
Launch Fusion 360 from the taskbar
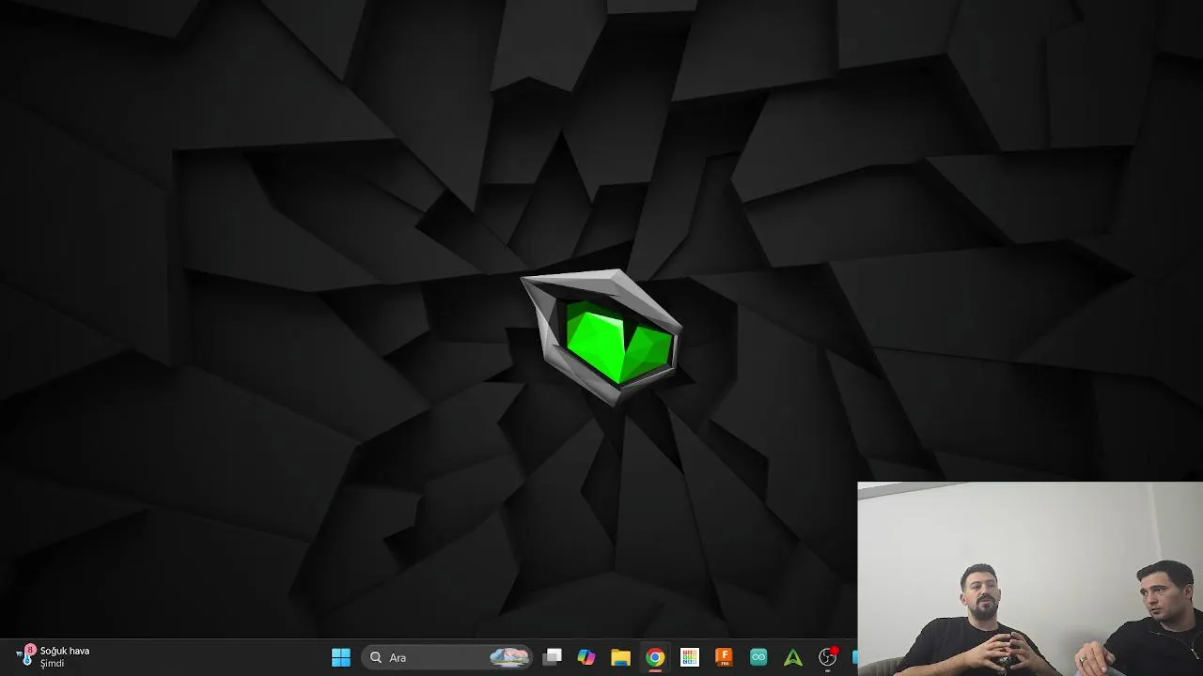724,657
